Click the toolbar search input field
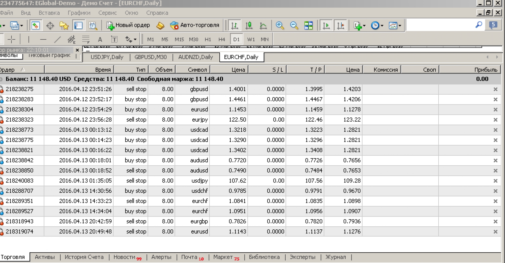This screenshot has width=505, height=263. (x=439, y=25)
